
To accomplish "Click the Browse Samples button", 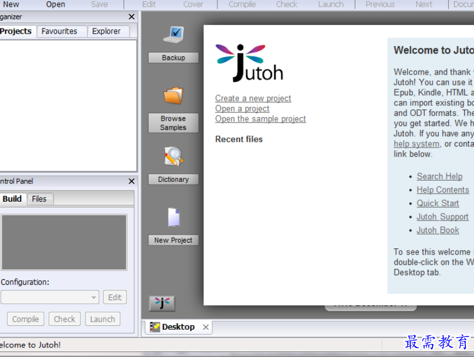I will (174, 123).
